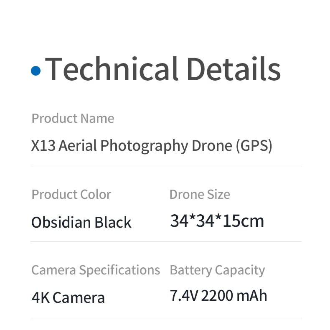Click divider line below product name

166,166
